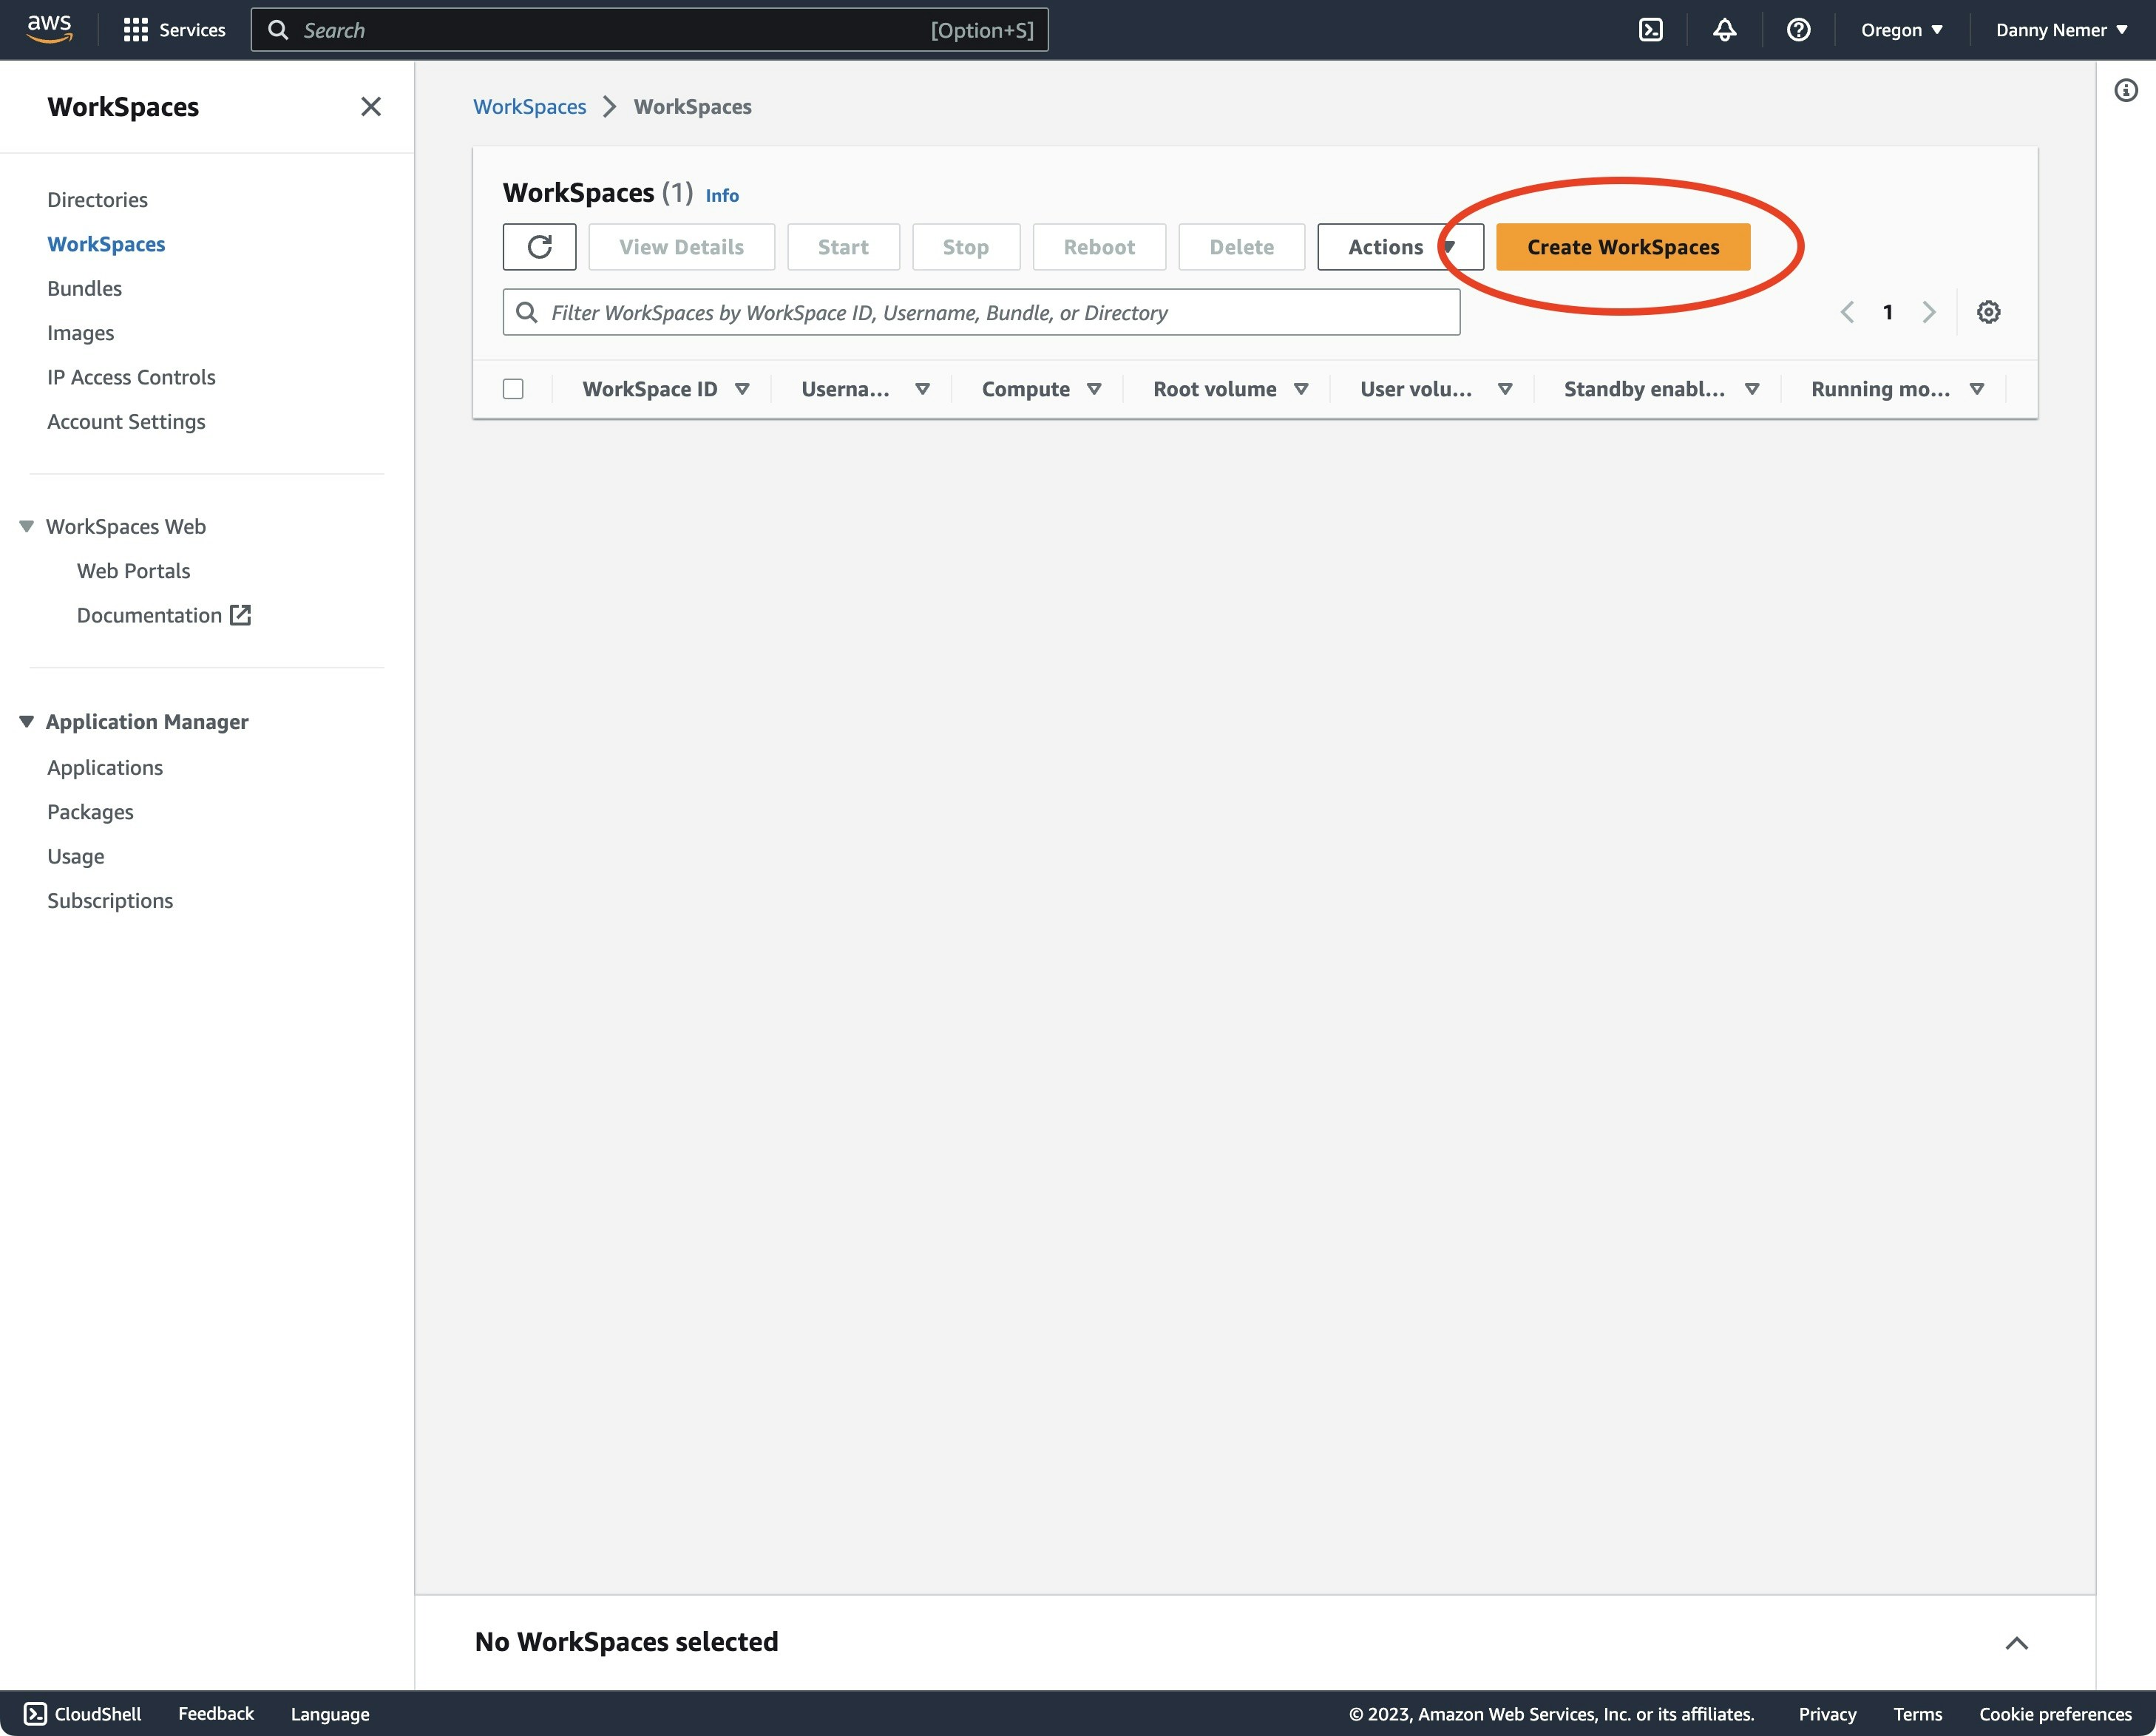Close the WorkSpaces side navigation
Viewport: 2156px width, 1736px height.
[371, 106]
